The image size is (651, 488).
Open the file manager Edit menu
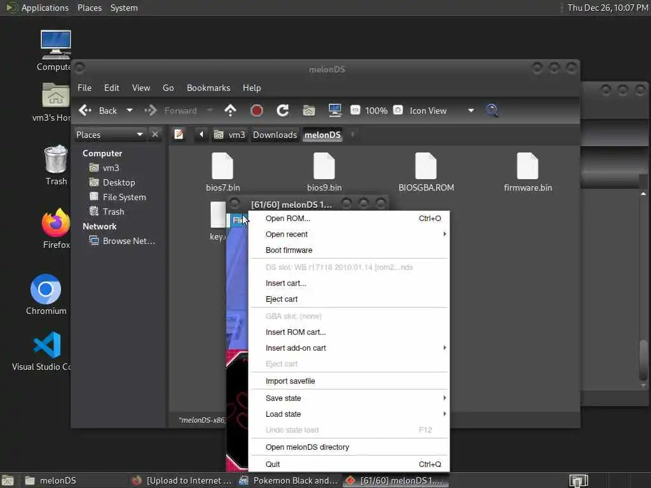pos(111,88)
